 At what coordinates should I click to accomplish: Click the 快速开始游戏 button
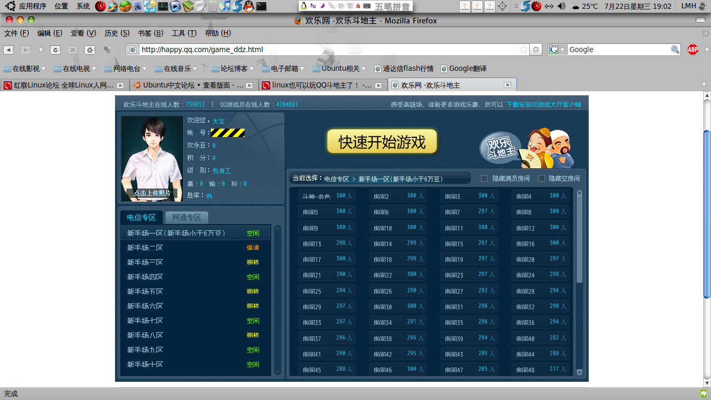click(x=382, y=142)
